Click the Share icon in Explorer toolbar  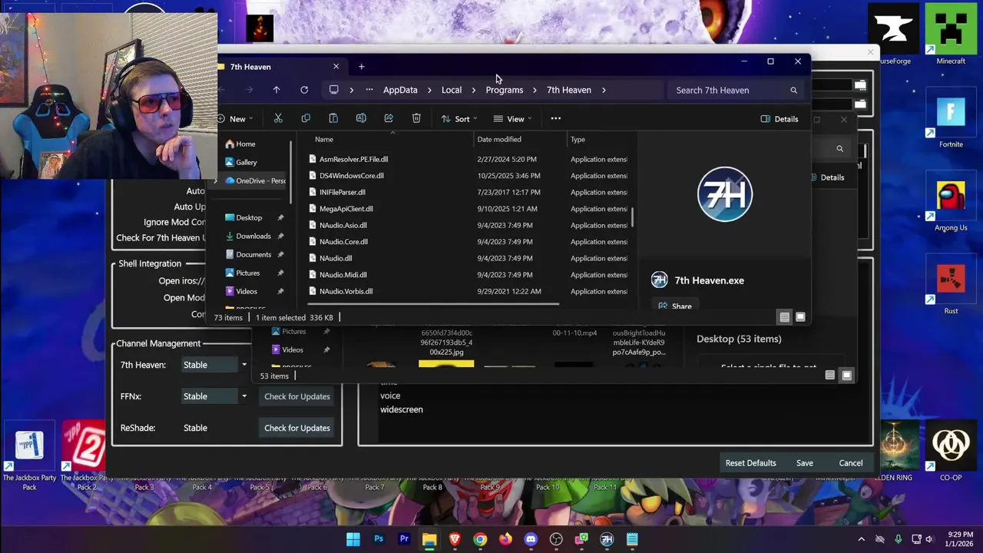tap(389, 118)
